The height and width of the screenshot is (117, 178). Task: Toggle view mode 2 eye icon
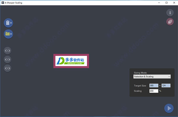pyautogui.click(x=7, y=60)
